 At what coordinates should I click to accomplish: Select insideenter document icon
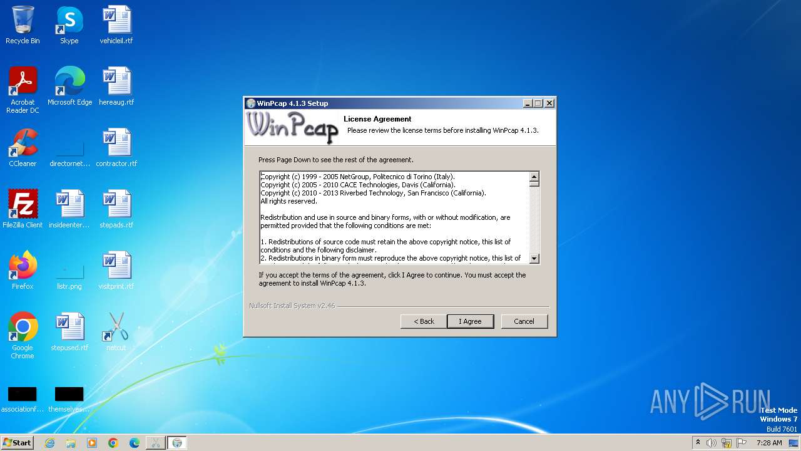(x=69, y=209)
